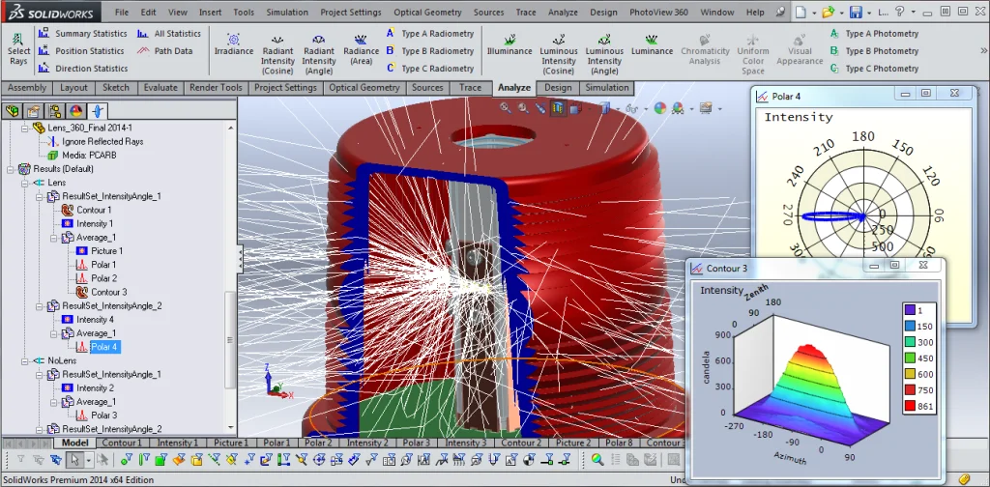This screenshot has width=990, height=487.
Task: Click the green 450 legend swatch
Action: click(910, 358)
